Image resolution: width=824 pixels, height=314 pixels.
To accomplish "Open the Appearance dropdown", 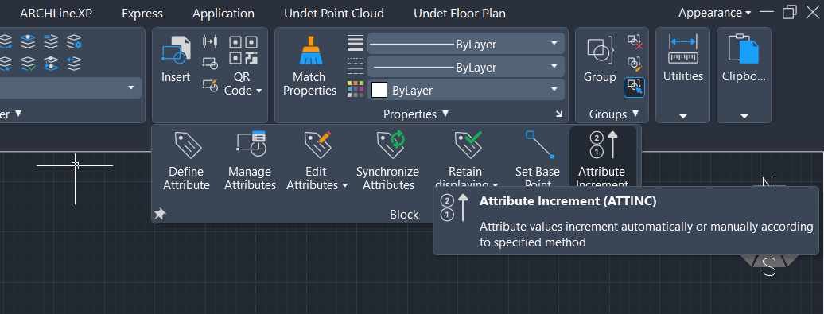I will click(715, 13).
